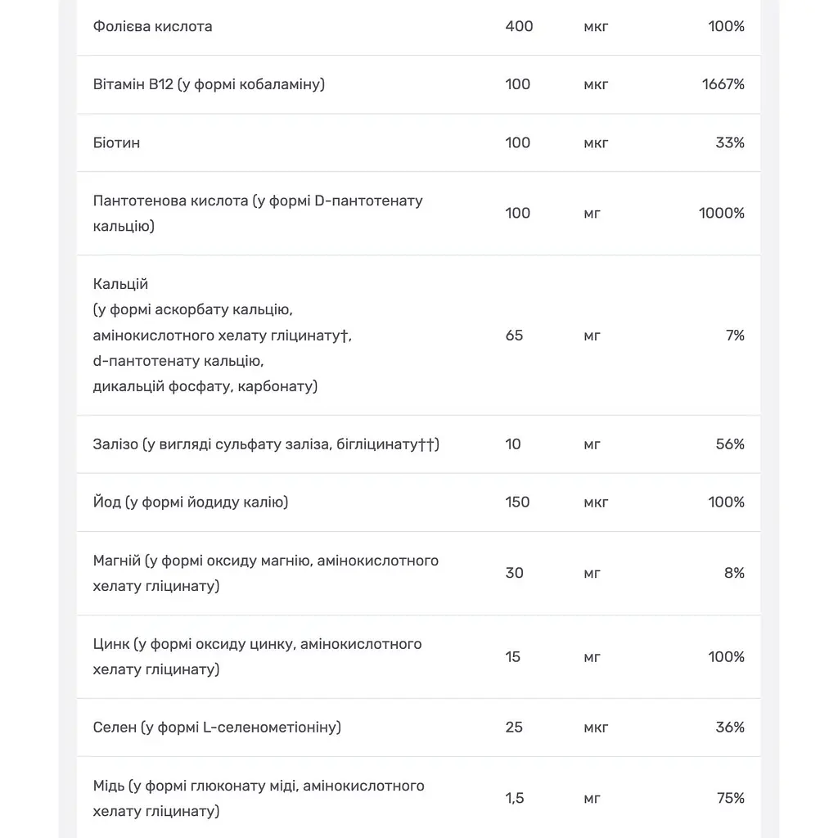The image size is (838, 838).
Task: Click the 400 amount for folic acid
Action: click(519, 26)
